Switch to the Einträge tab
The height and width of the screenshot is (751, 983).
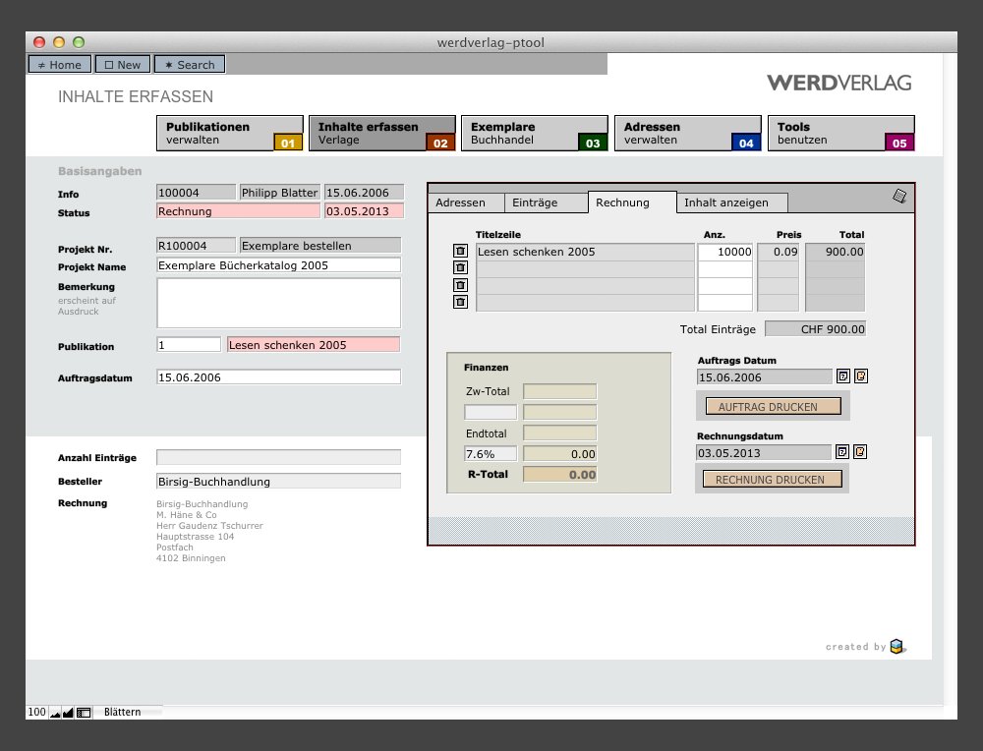tap(535, 202)
